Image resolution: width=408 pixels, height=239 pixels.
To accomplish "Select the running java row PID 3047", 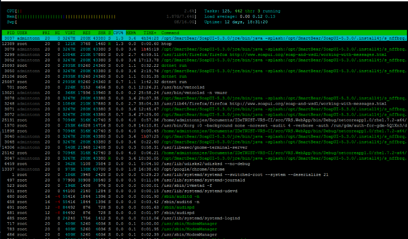I will [x=204, y=158].
